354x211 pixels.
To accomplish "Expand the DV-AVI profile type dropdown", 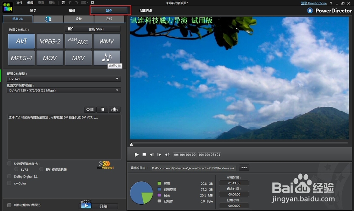I will tap(64, 79).
